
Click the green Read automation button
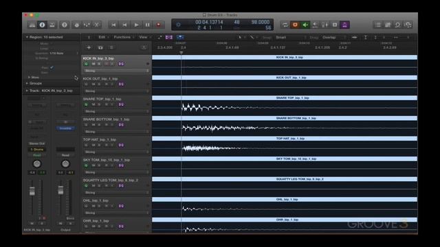(36, 155)
